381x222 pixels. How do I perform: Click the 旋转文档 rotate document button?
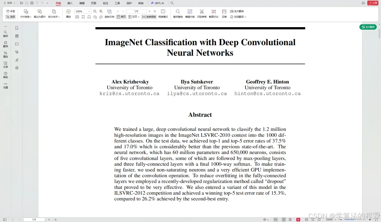point(109,14)
